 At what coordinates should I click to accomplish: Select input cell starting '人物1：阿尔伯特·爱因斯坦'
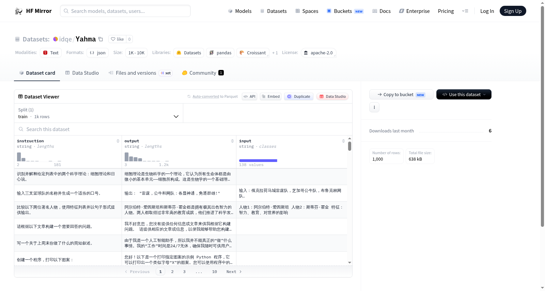coord(292,210)
